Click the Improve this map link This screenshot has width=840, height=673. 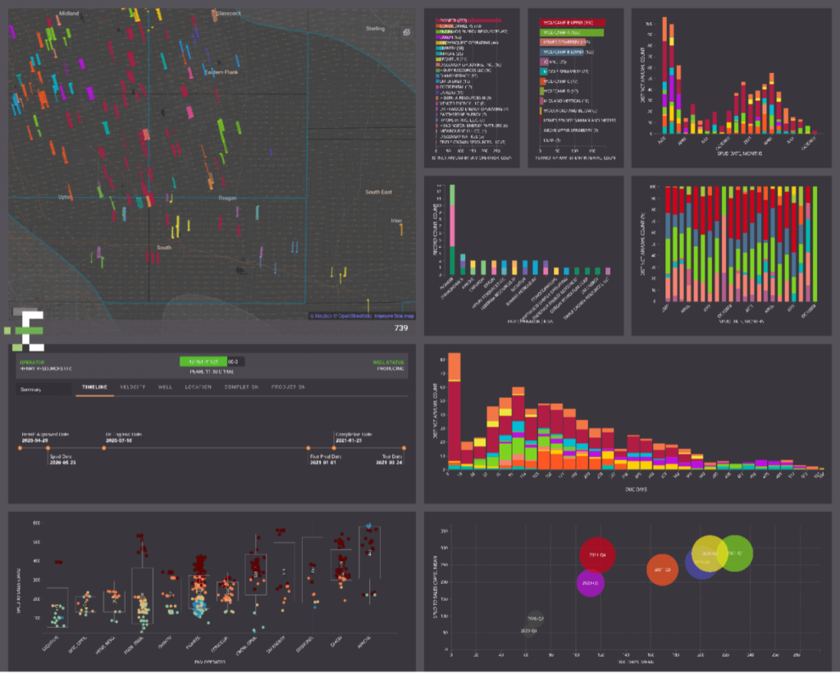coord(396,316)
